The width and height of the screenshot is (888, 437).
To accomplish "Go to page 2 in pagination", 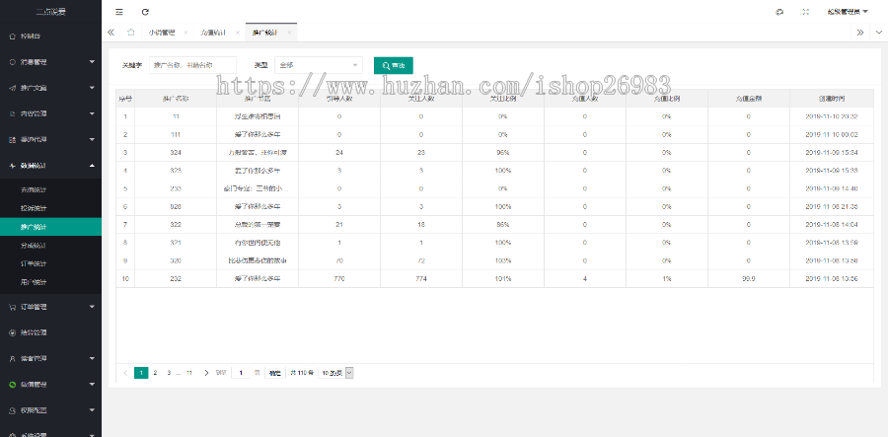I will pyautogui.click(x=155, y=373).
